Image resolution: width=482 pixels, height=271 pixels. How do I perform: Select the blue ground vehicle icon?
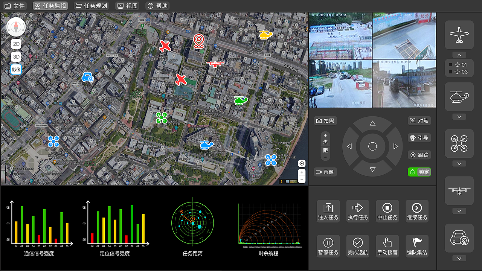88,77
